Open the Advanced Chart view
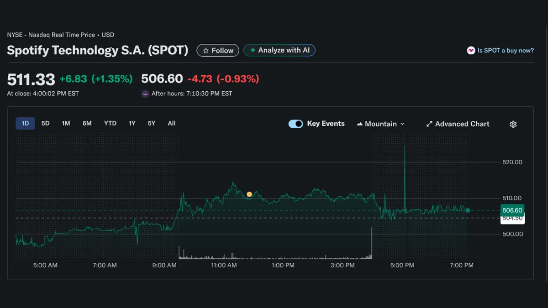The image size is (548, 308). pos(458,124)
